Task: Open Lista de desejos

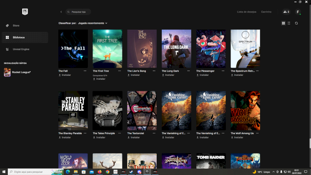Action: pos(246,12)
